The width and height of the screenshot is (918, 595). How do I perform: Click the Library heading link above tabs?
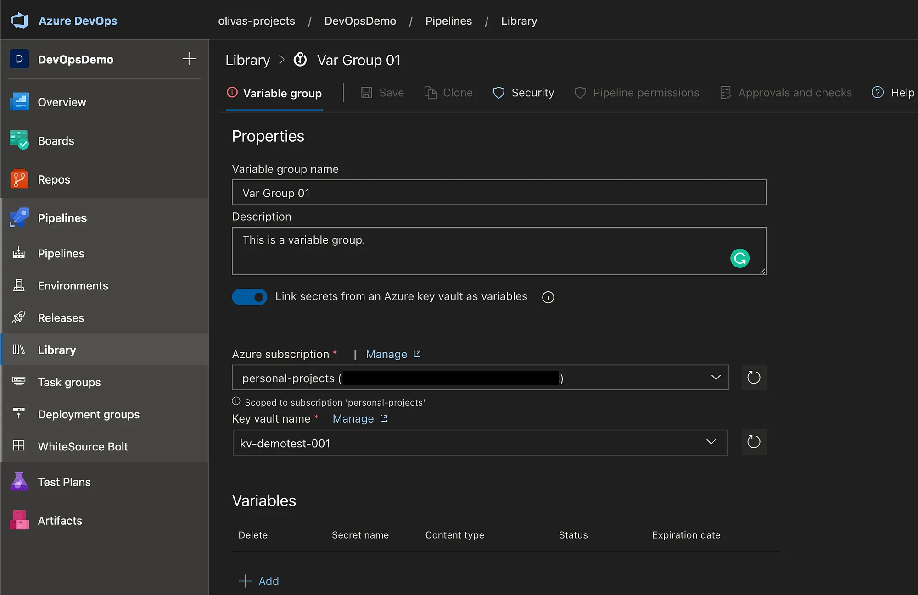coord(248,60)
